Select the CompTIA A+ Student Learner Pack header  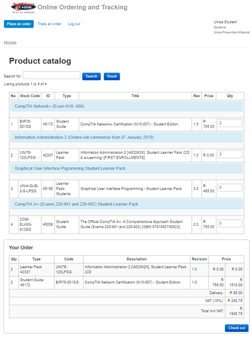pos(127,204)
